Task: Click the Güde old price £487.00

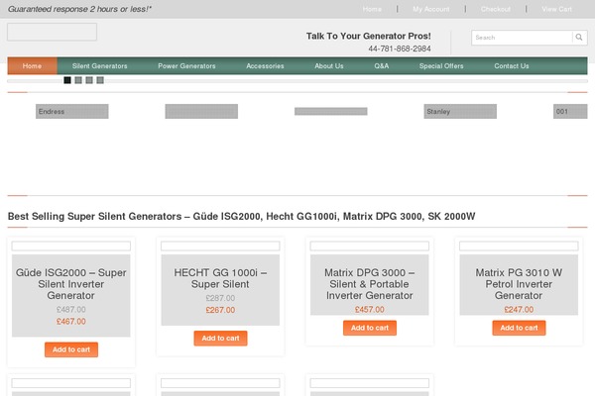Action: [x=71, y=310]
